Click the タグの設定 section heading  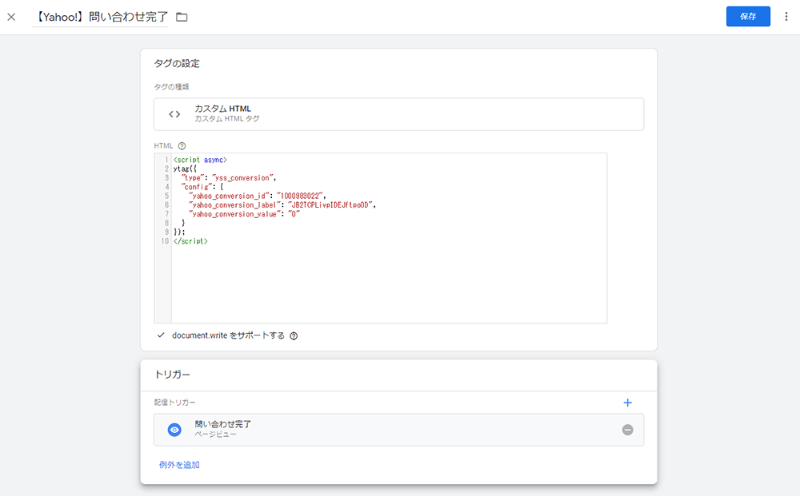(x=177, y=64)
